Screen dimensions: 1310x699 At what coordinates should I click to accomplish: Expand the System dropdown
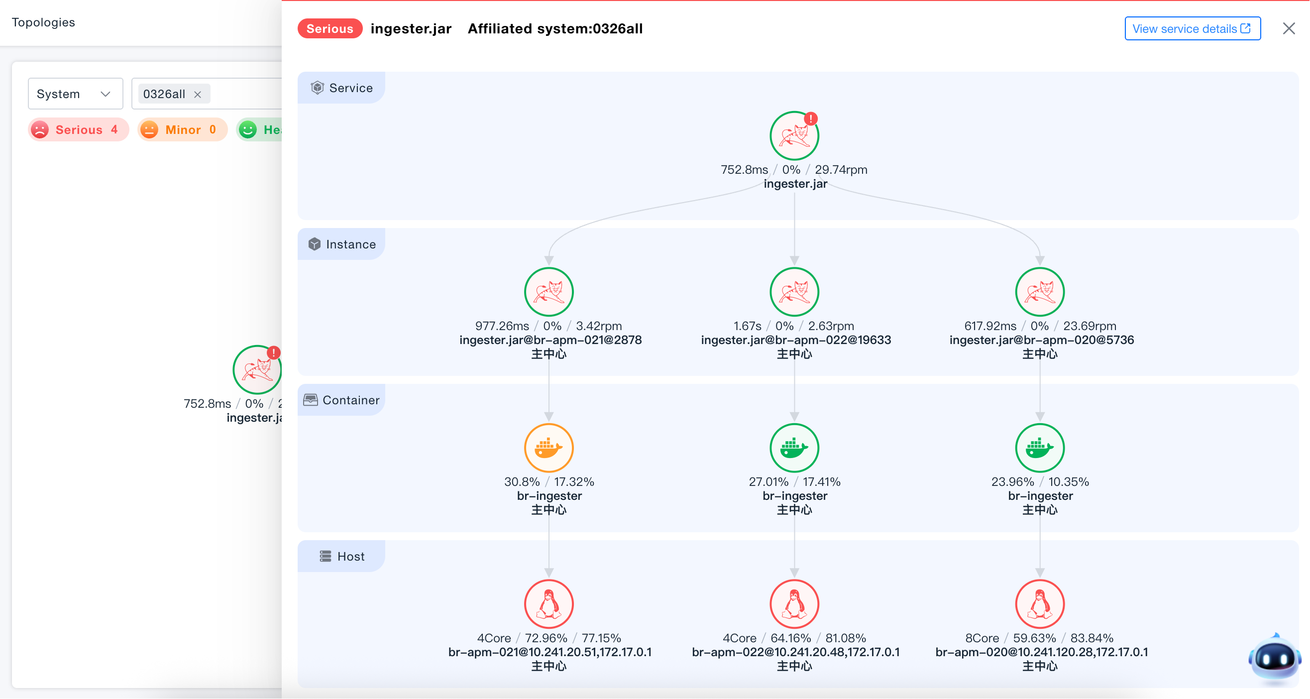point(75,94)
